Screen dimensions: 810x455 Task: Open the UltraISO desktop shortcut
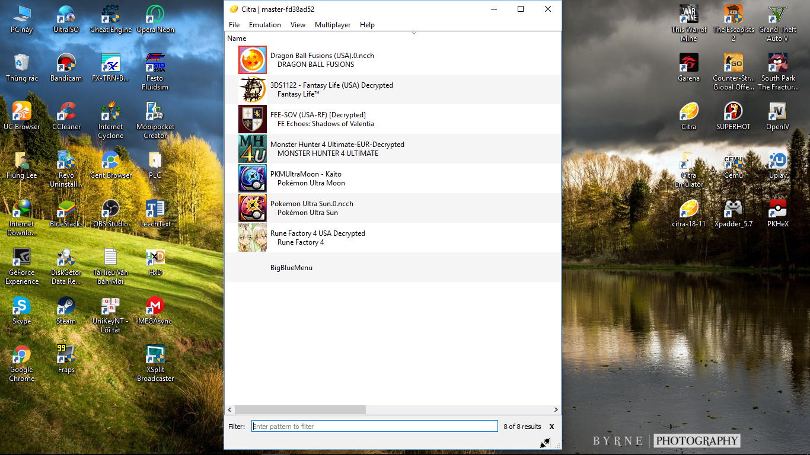click(66, 19)
